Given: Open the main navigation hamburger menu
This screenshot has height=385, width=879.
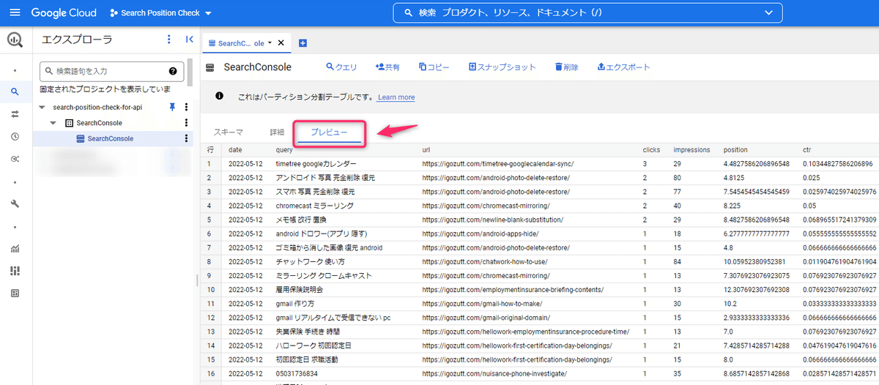Looking at the screenshot, I should click(x=15, y=13).
